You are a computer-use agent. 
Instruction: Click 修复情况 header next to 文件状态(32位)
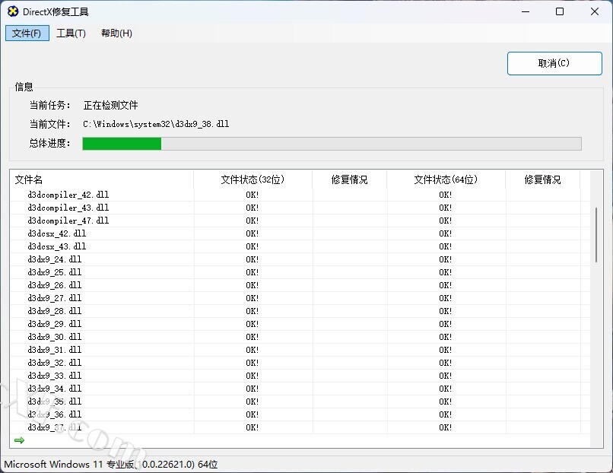coord(350,179)
